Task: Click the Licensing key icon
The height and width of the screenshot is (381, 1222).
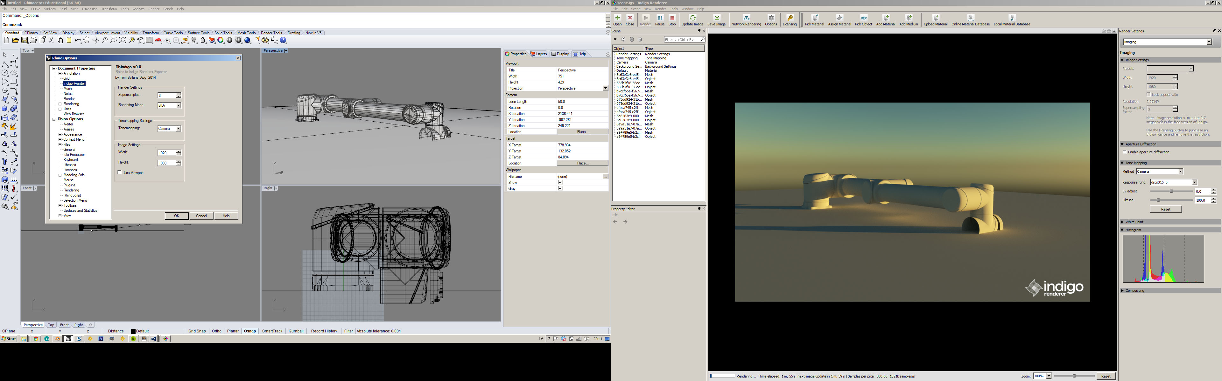Action: (x=789, y=18)
